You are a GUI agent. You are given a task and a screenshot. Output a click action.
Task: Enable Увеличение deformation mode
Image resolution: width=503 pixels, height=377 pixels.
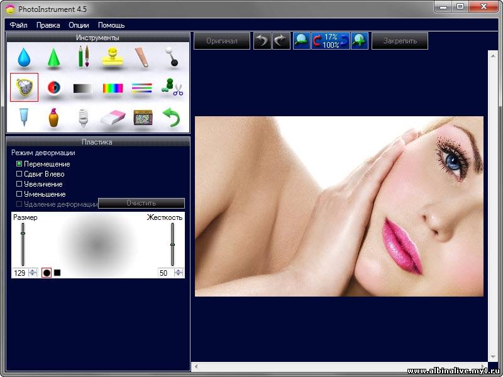[x=19, y=184]
